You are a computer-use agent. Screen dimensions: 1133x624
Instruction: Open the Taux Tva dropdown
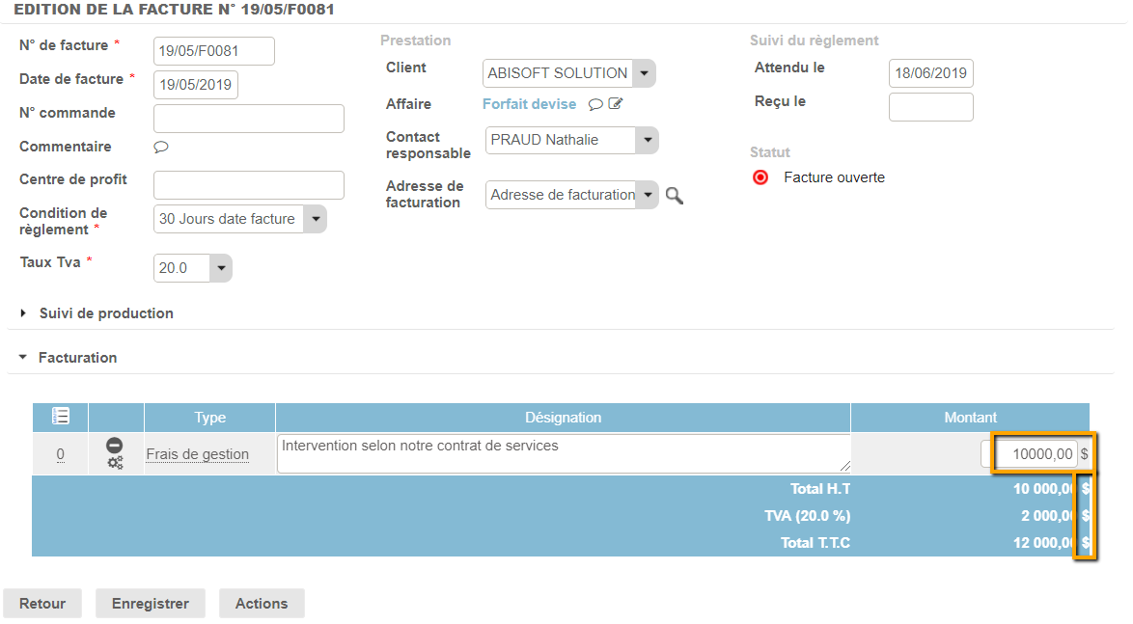[222, 268]
